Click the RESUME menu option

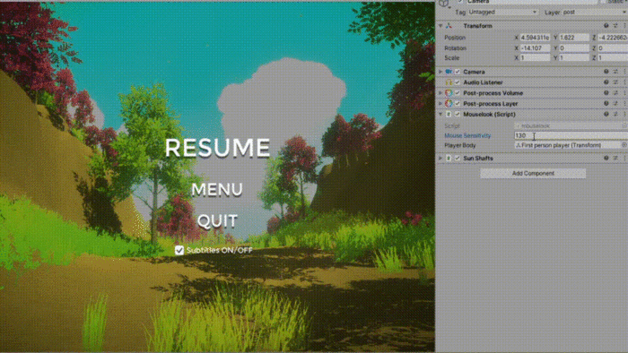pos(217,148)
